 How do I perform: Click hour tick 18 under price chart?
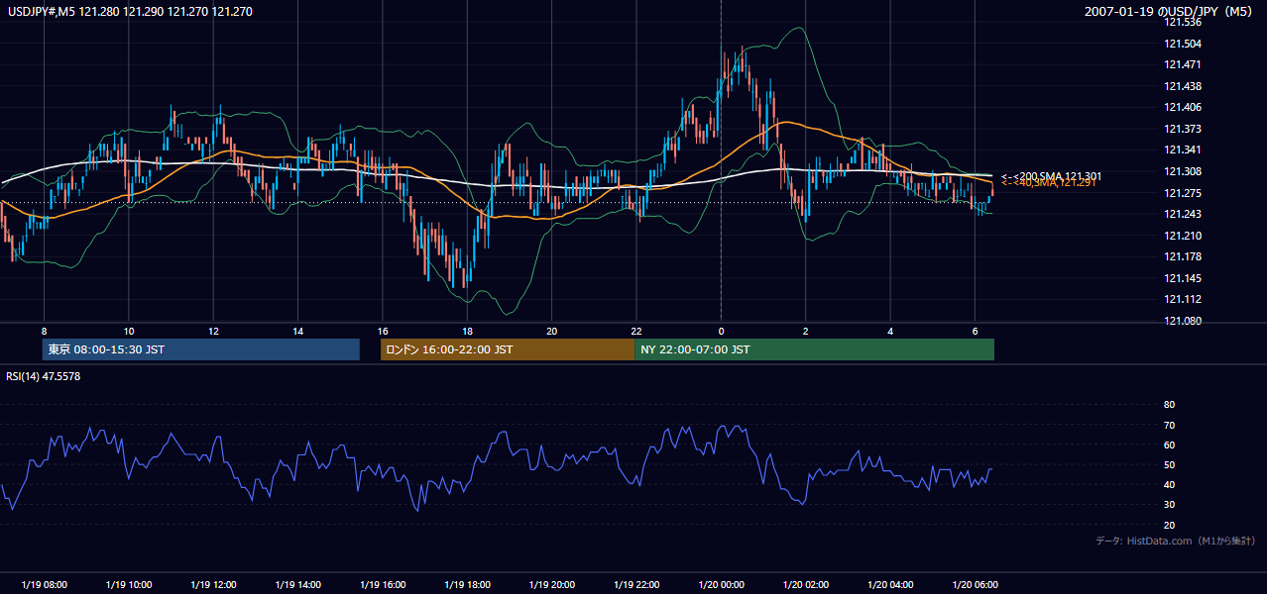click(467, 331)
